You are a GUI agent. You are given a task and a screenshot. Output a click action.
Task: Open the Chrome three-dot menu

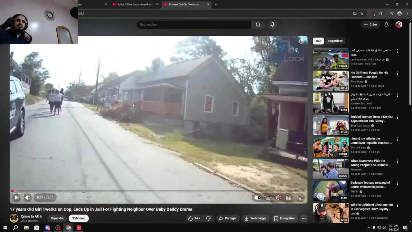pos(407,14)
